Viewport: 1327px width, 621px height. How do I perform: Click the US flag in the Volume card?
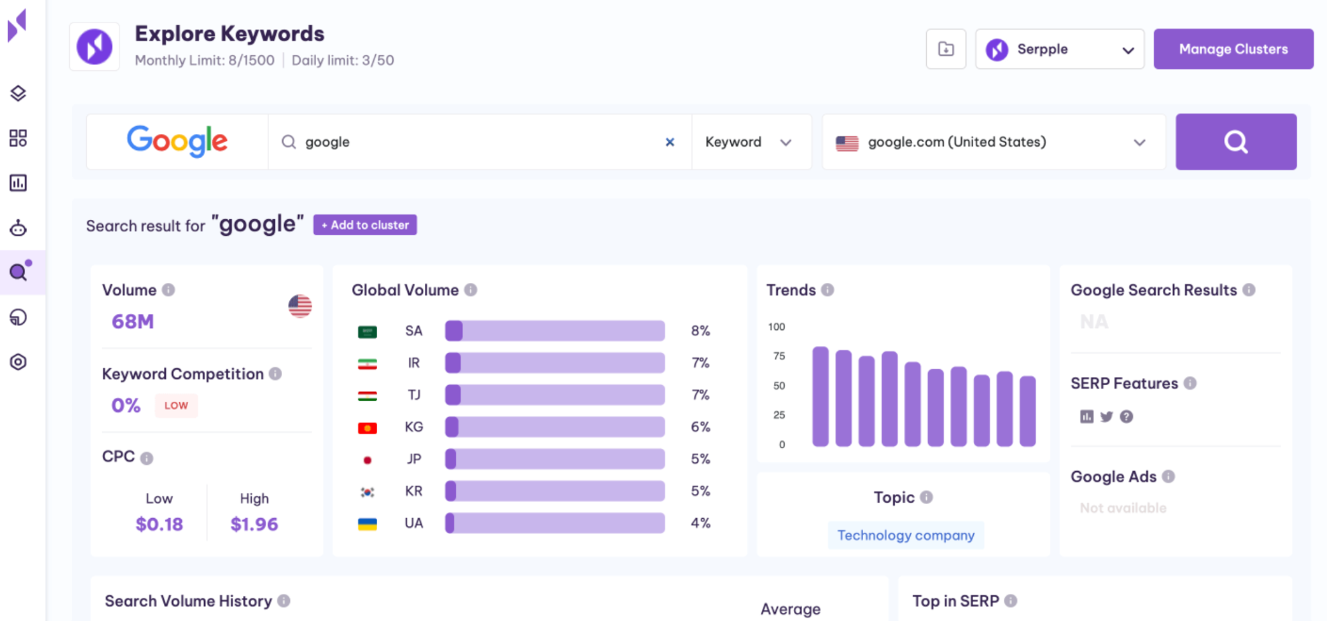[300, 306]
